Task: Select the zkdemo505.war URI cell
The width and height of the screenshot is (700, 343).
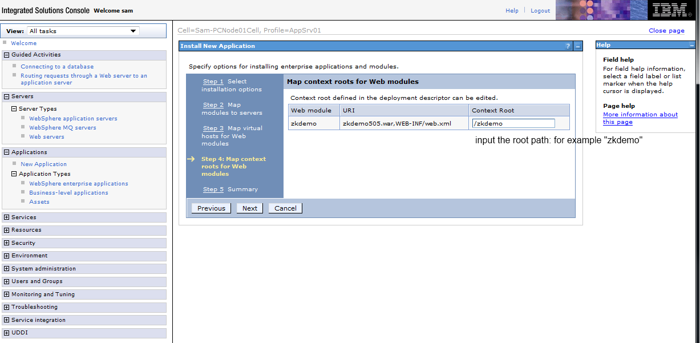Action: 404,123
